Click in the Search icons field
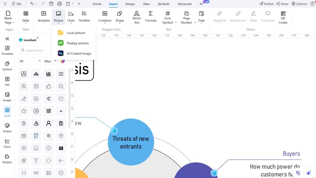316x178 pixels. coord(35,50)
